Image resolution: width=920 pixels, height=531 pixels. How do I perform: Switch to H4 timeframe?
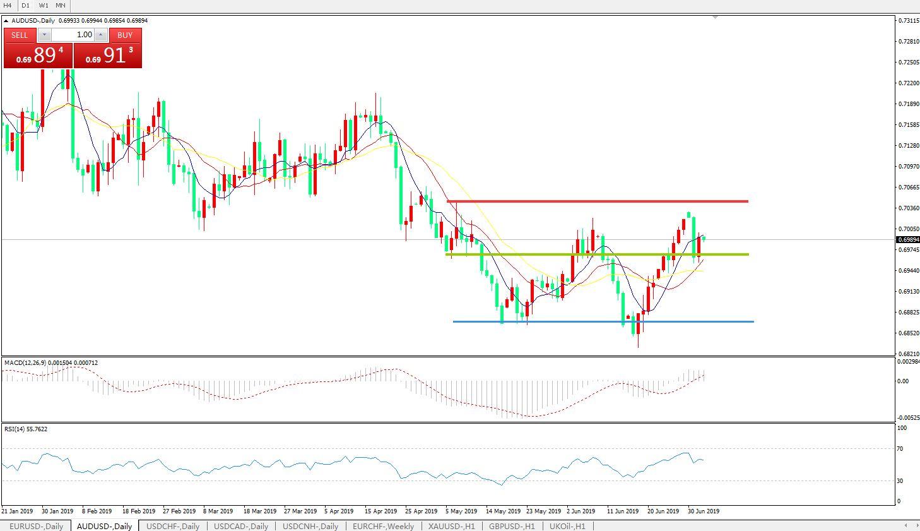(x=8, y=5)
